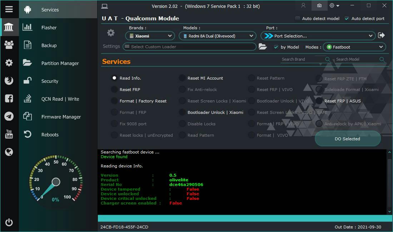
Task: Open the Modes dropdown showing Fastboot
Action: tap(354, 47)
